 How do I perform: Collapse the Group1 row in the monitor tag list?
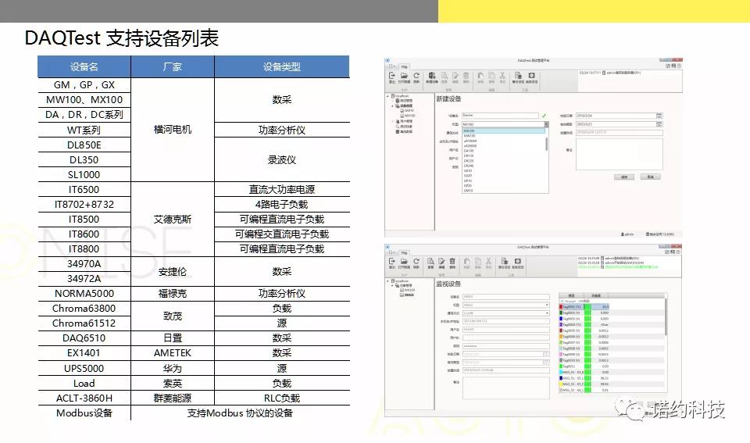tap(562, 301)
